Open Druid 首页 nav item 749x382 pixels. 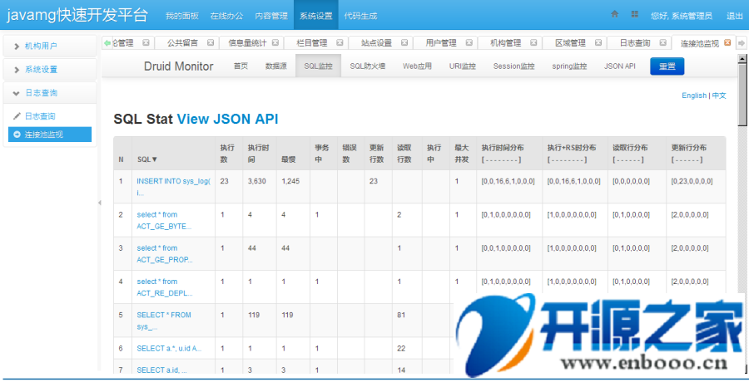[241, 66]
